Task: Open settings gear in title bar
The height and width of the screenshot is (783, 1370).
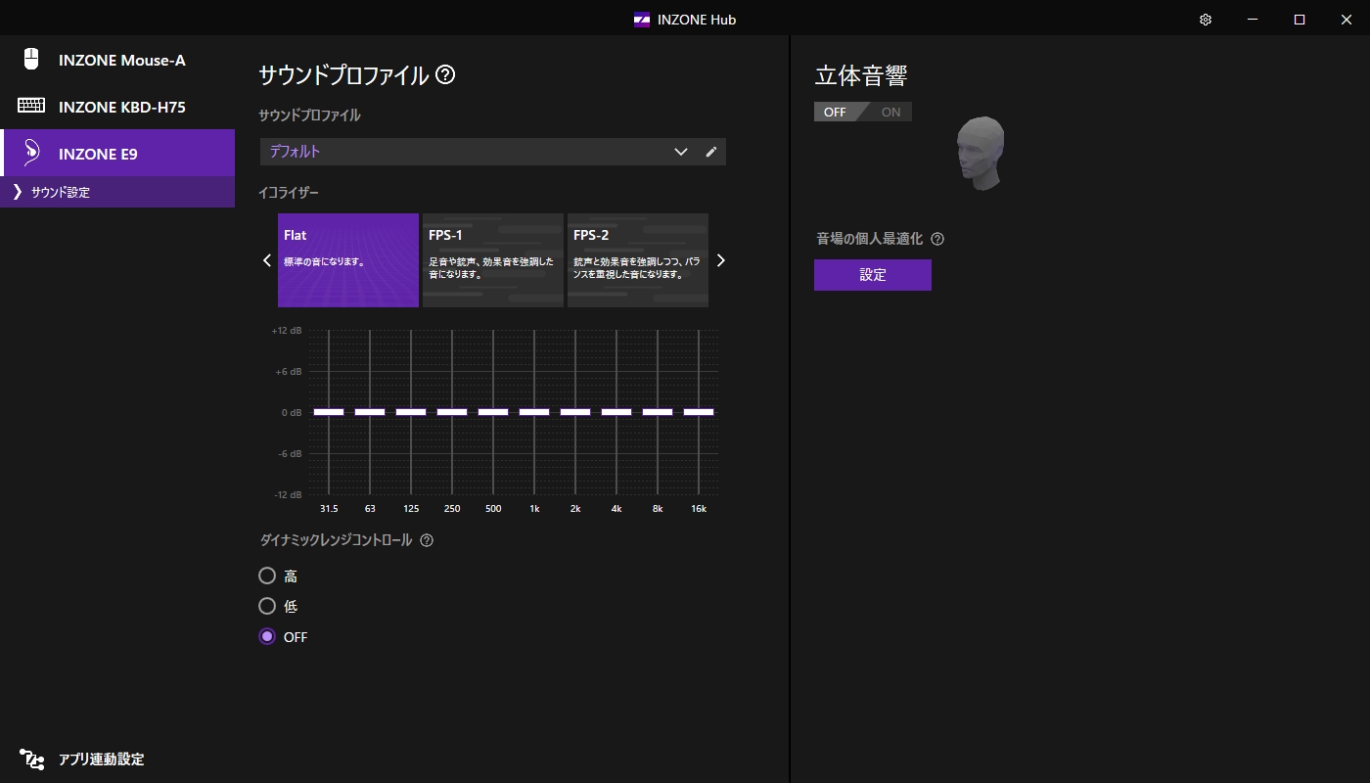Action: pyautogui.click(x=1206, y=20)
